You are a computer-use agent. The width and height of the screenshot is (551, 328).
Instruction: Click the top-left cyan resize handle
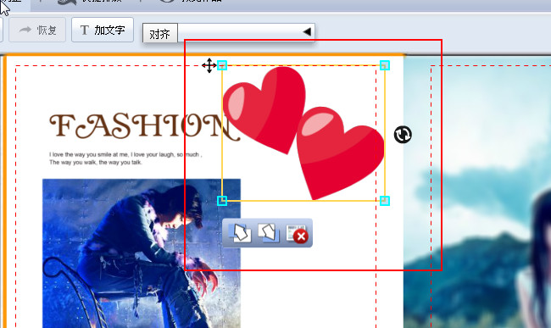[x=222, y=65]
